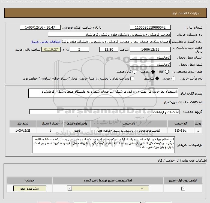Click the تعداد / مقدار column header
The width and height of the screenshot is (210, 203).
click(50, 123)
